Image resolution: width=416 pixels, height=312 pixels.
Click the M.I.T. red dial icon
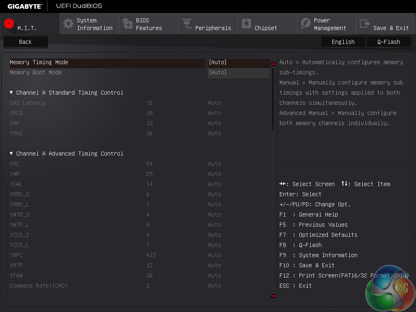pos(9,24)
